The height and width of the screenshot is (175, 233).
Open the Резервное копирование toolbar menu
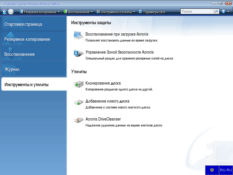pyautogui.click(x=40, y=12)
